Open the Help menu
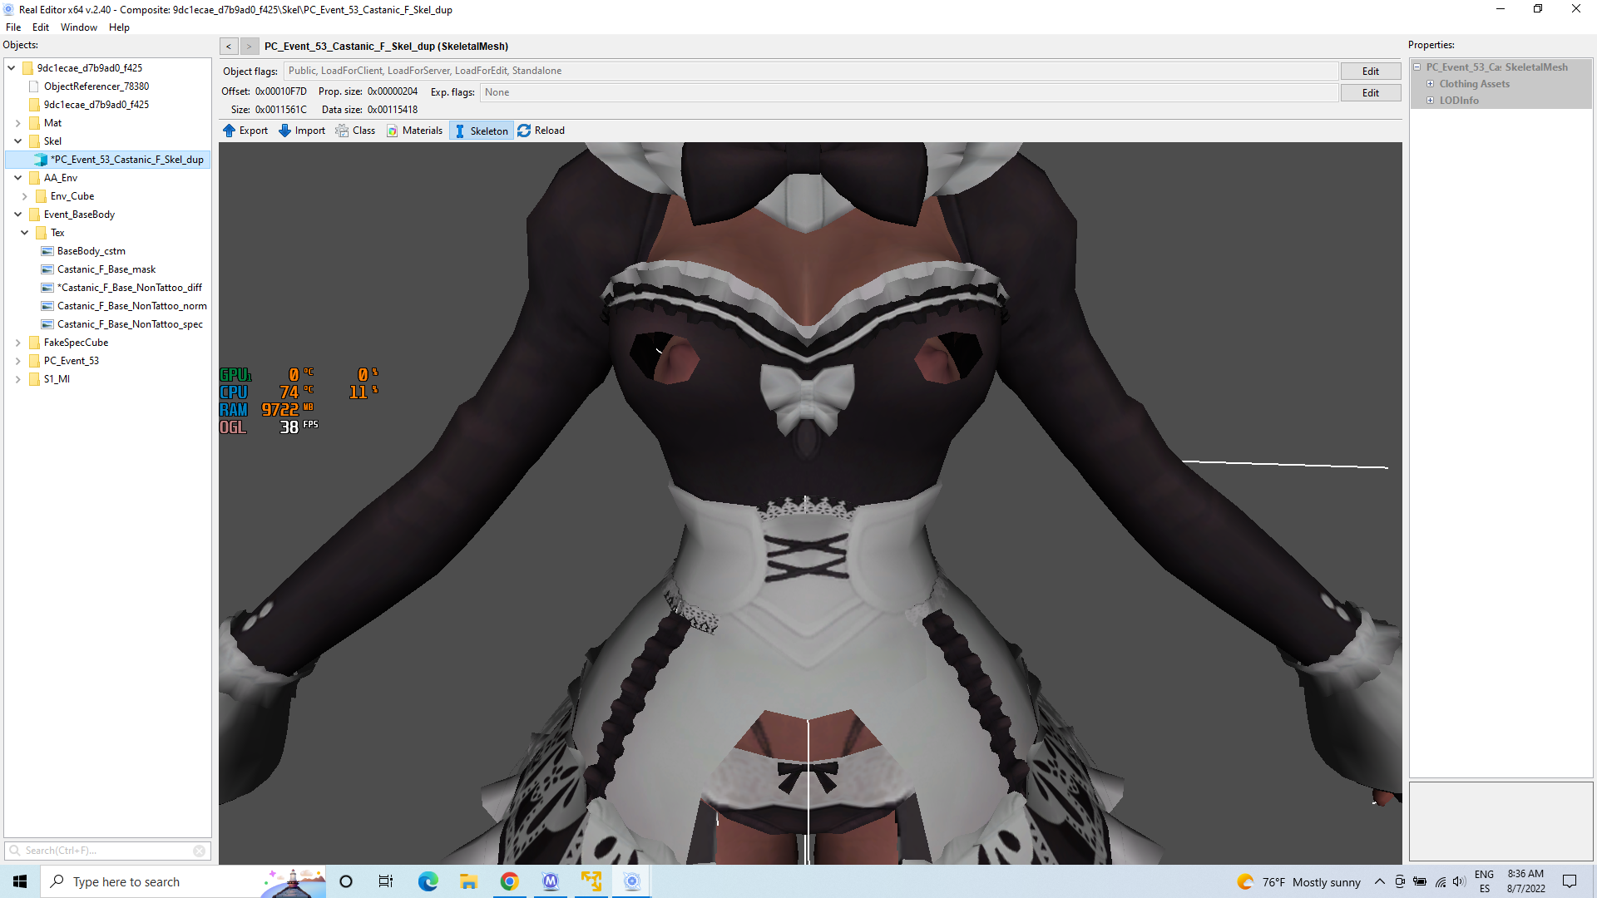The width and height of the screenshot is (1597, 898). [119, 27]
